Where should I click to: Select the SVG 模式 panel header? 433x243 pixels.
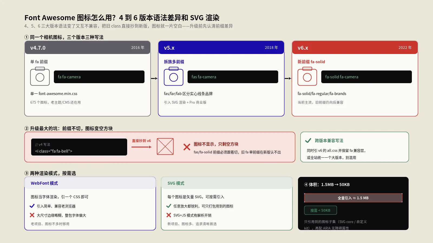(x=227, y=183)
